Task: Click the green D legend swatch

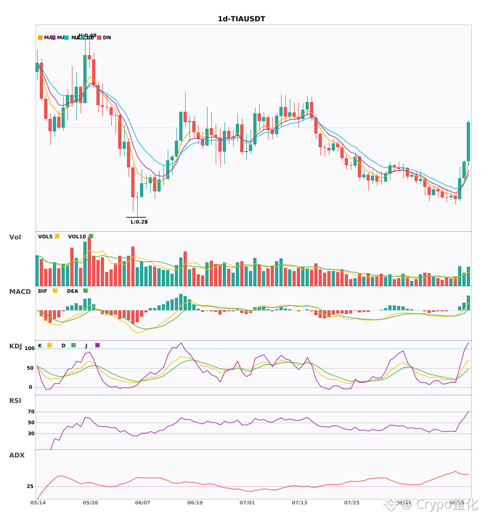Action: [x=74, y=345]
